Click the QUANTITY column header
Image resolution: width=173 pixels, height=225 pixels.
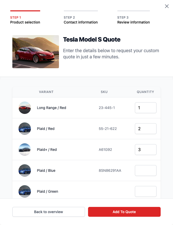pos(145,92)
